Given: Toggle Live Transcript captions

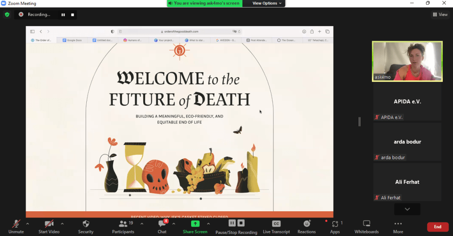Looking at the screenshot, I should [276, 224].
